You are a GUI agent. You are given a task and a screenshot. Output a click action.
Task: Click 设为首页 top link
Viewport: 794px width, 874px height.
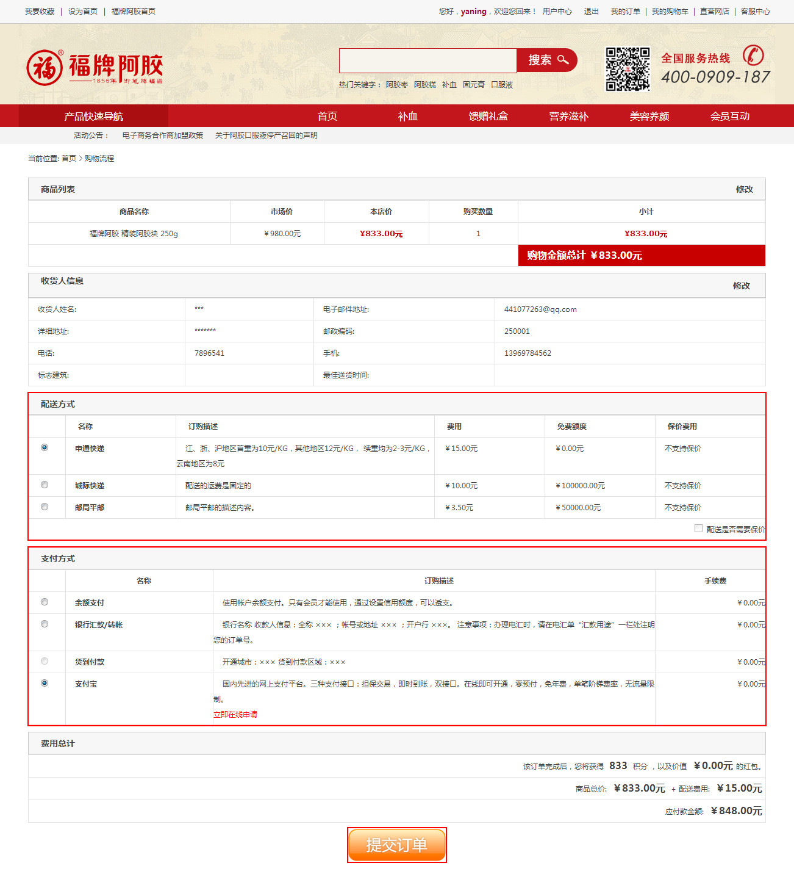(x=83, y=12)
